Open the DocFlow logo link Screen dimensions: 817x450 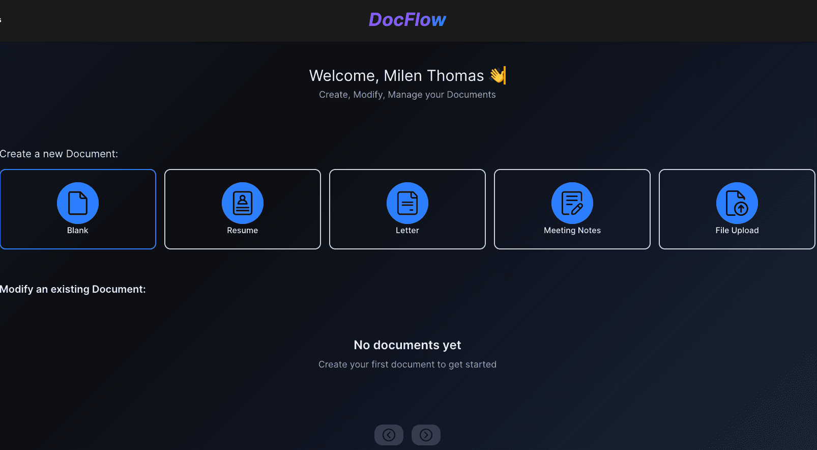tap(407, 20)
